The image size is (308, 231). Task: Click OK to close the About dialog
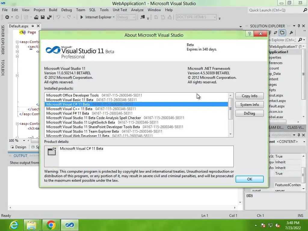(x=249, y=179)
